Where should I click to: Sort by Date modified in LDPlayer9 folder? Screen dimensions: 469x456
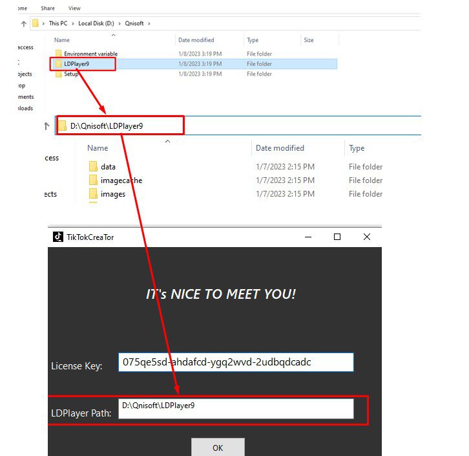tap(280, 148)
